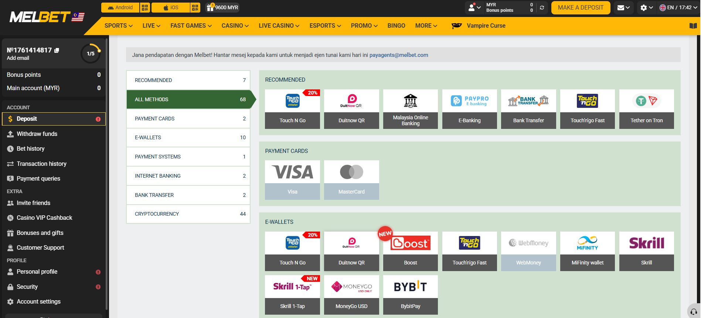The width and height of the screenshot is (701, 318).
Task: Open Casino VIP Cashback page
Action: tap(54, 218)
